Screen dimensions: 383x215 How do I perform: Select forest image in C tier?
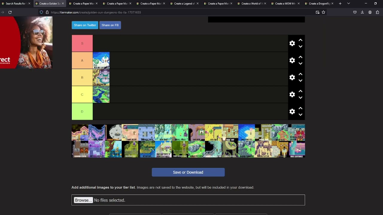[x=101, y=94]
